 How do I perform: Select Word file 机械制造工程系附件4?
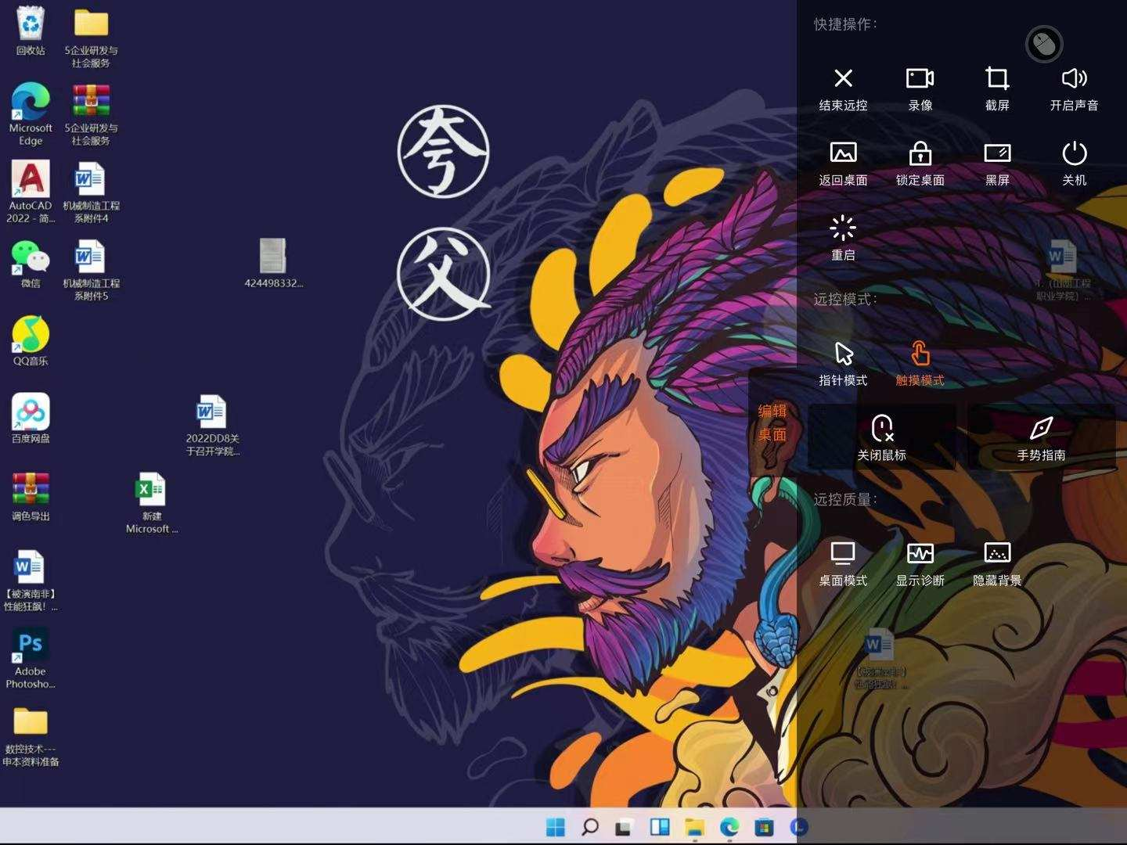[x=91, y=192]
